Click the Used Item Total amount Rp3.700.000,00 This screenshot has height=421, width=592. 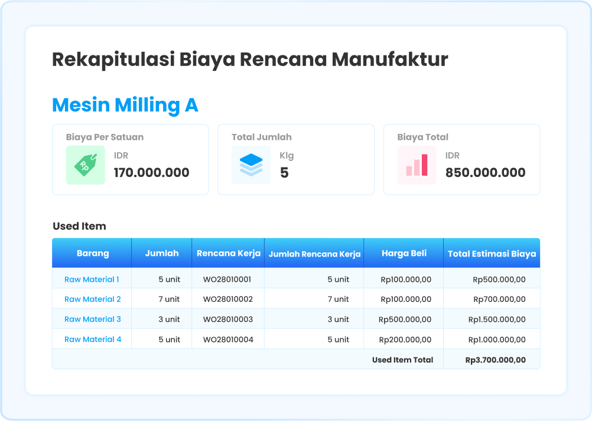point(495,358)
